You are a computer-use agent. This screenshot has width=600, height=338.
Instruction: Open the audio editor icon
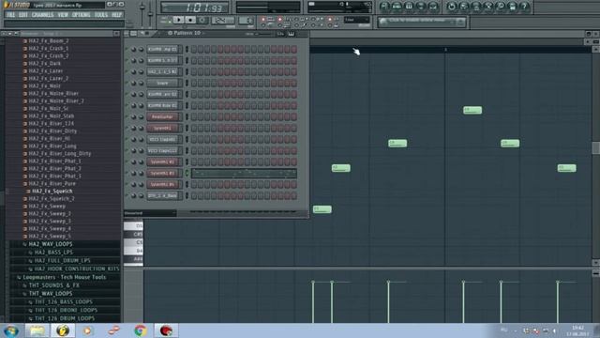[x=488, y=7]
